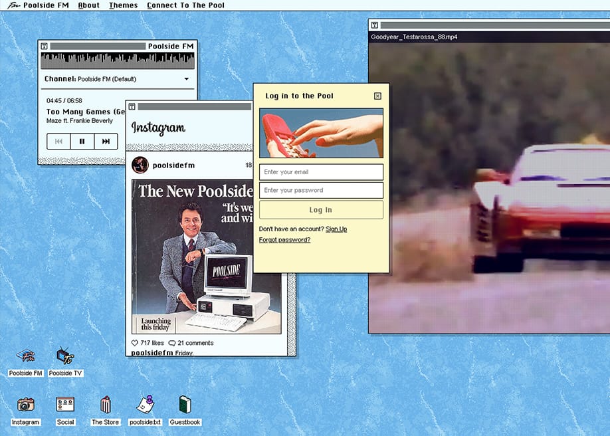Screen dimensions: 610x436
Task: Click the 21 comments text
Action: [x=195, y=343]
